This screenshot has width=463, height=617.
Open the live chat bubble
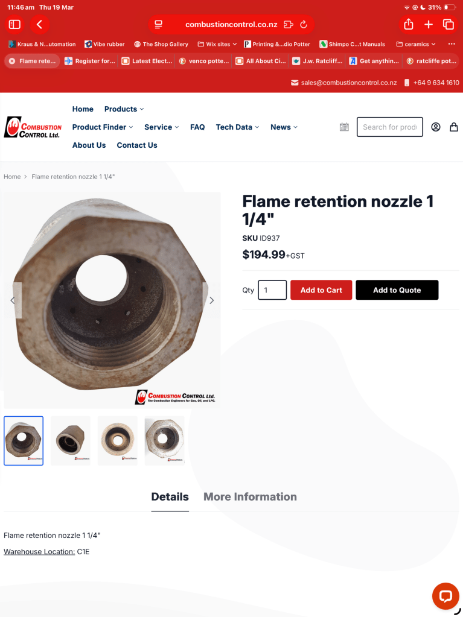[x=445, y=596]
